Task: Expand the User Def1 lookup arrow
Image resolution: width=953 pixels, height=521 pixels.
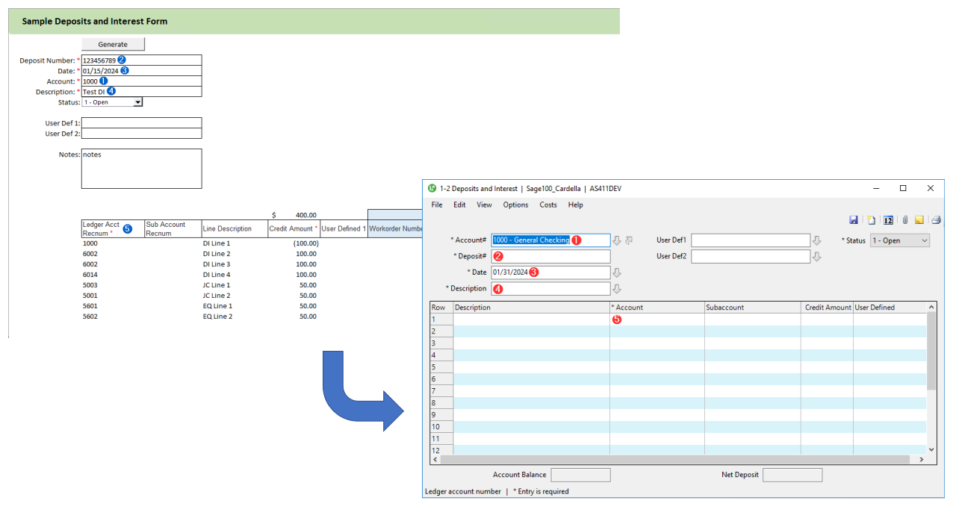Action: coord(817,240)
